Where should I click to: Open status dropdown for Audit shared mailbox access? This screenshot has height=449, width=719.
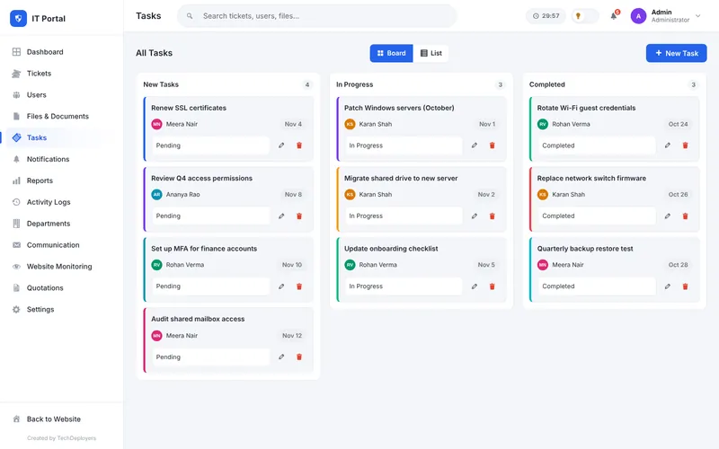coord(211,357)
